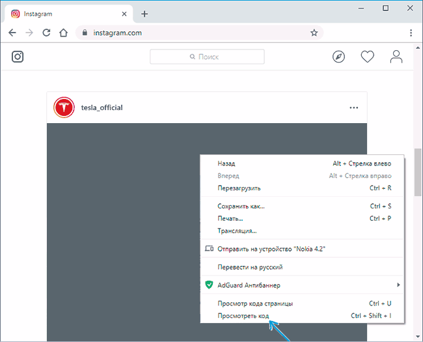
Task: Open Chrome three-dot menu
Action: coord(411,33)
